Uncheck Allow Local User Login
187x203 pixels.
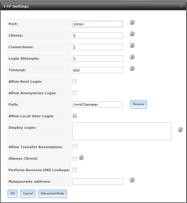pyautogui.click(x=75, y=116)
